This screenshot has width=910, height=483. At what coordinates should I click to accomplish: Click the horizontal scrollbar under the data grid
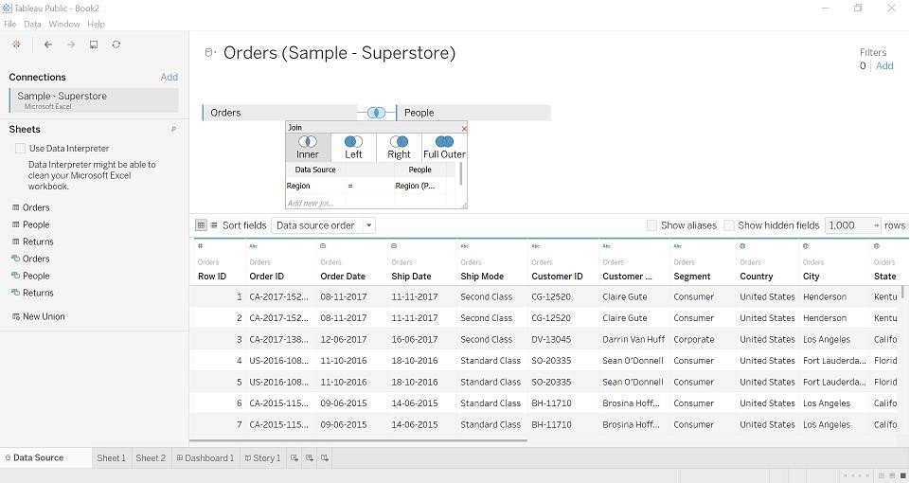coord(358,440)
